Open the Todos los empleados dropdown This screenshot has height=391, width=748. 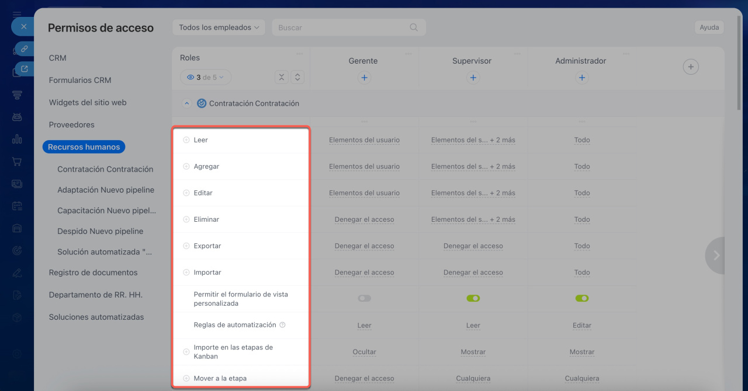coord(219,27)
